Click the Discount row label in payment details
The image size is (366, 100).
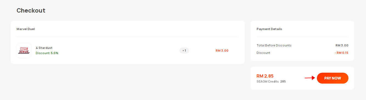[263, 53]
